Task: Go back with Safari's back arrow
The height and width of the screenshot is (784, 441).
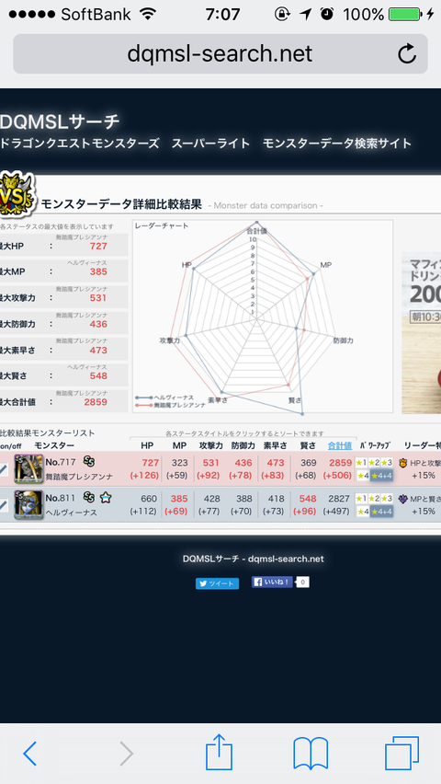Action: click(x=30, y=754)
